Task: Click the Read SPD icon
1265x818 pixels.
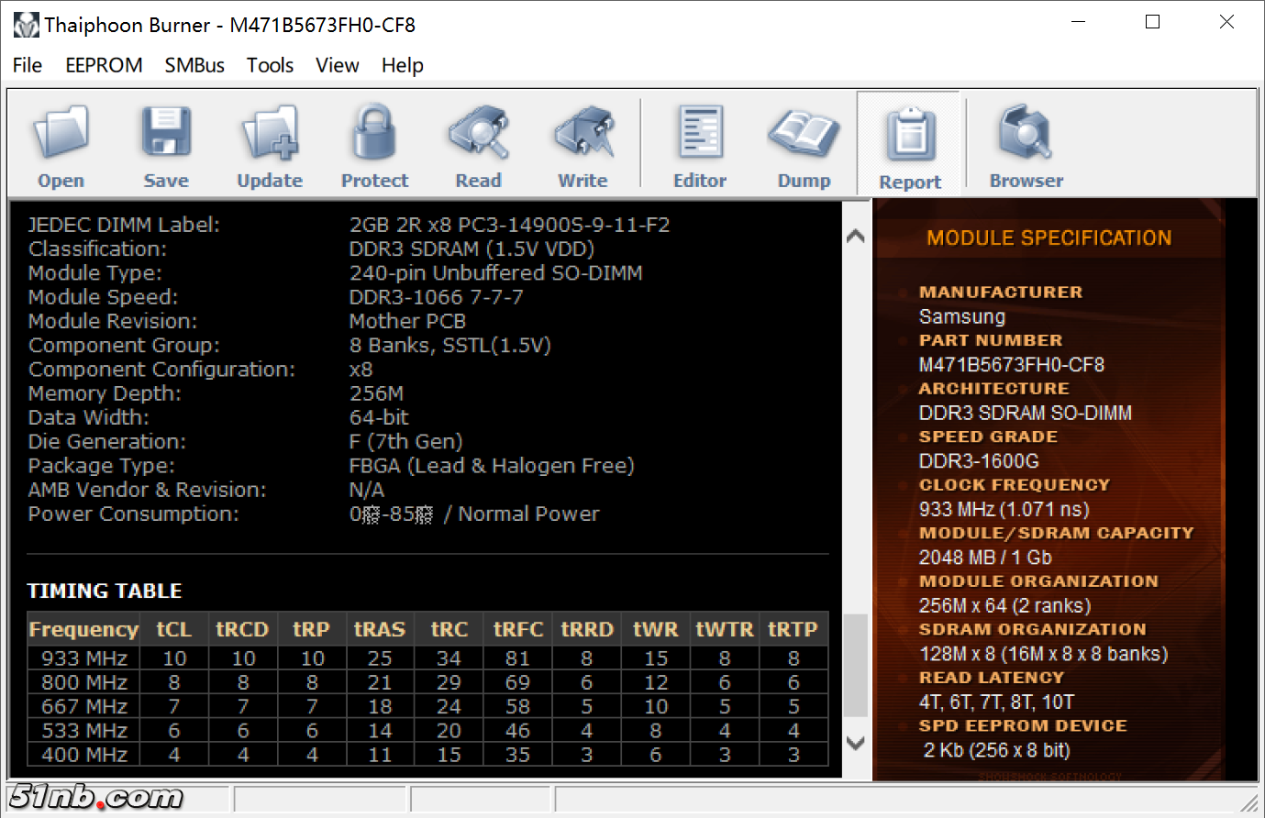Action: [x=479, y=134]
